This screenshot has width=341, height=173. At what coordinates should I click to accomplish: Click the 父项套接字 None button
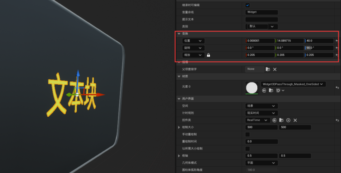255,69
